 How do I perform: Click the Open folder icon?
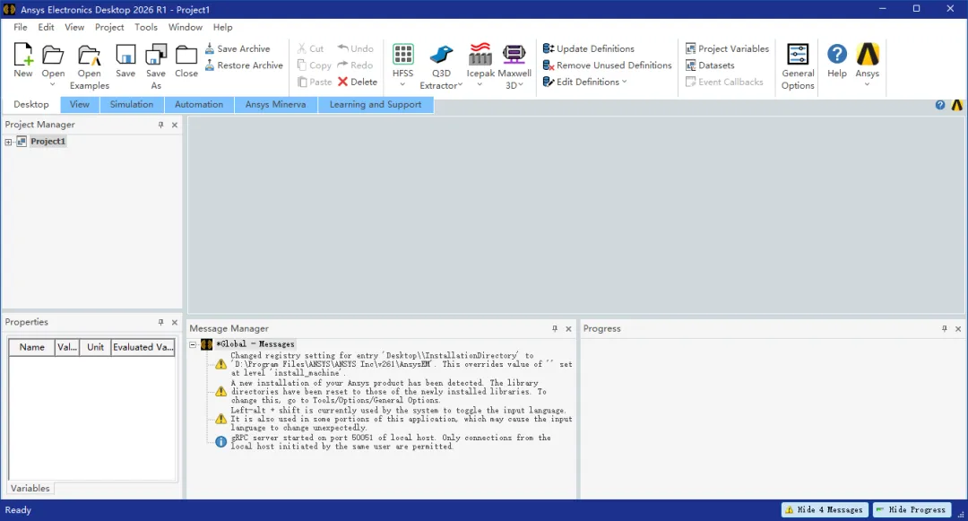pyautogui.click(x=53, y=55)
